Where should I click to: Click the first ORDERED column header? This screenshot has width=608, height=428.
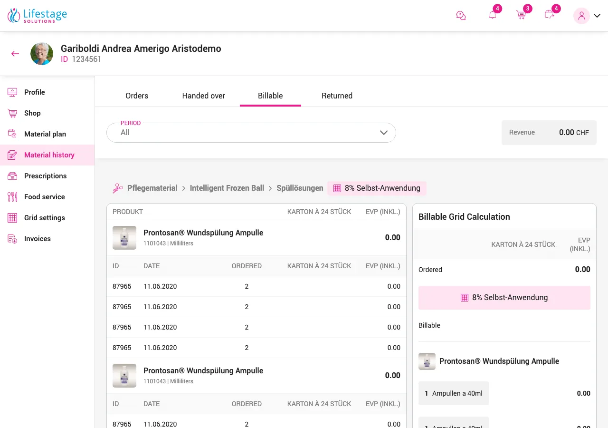(x=247, y=266)
